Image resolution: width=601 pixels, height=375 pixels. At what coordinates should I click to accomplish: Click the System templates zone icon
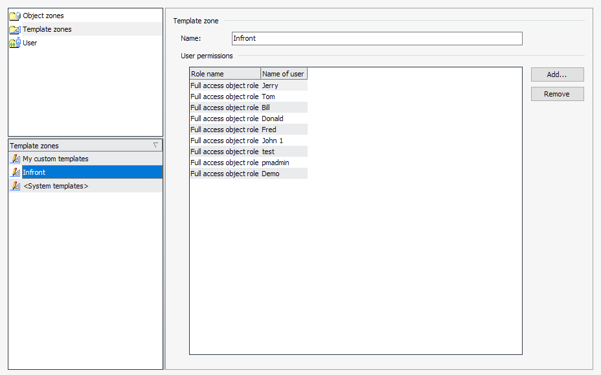[16, 186]
